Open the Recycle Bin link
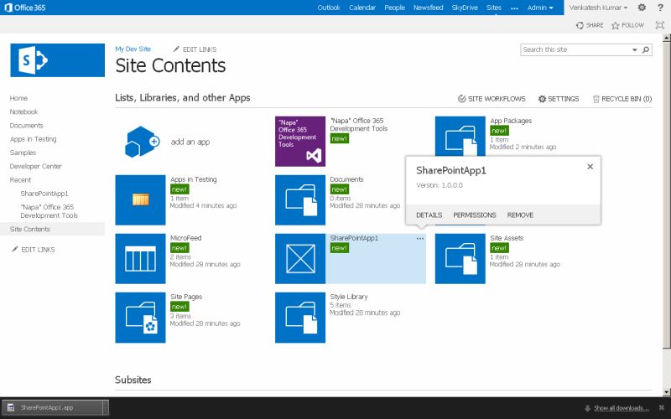The height and width of the screenshot is (419, 671). tap(622, 99)
